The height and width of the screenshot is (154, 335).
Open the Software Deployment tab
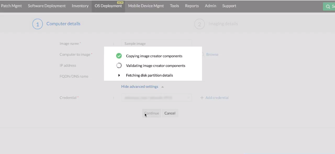pos(47,6)
